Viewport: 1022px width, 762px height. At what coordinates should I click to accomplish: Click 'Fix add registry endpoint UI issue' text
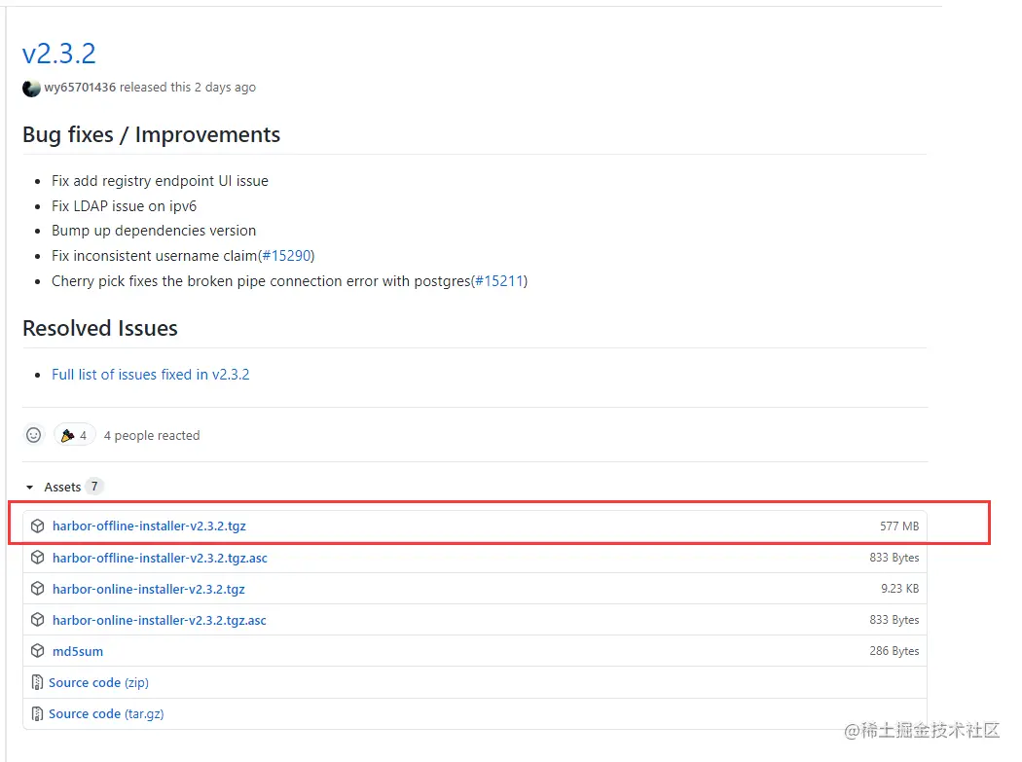(160, 181)
